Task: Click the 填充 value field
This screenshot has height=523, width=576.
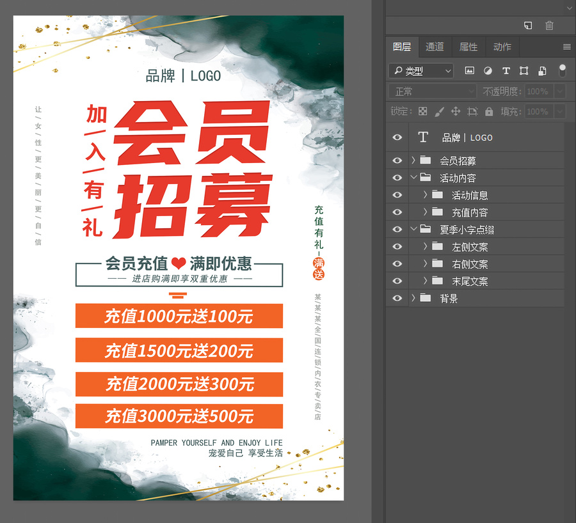Action: tap(539, 111)
